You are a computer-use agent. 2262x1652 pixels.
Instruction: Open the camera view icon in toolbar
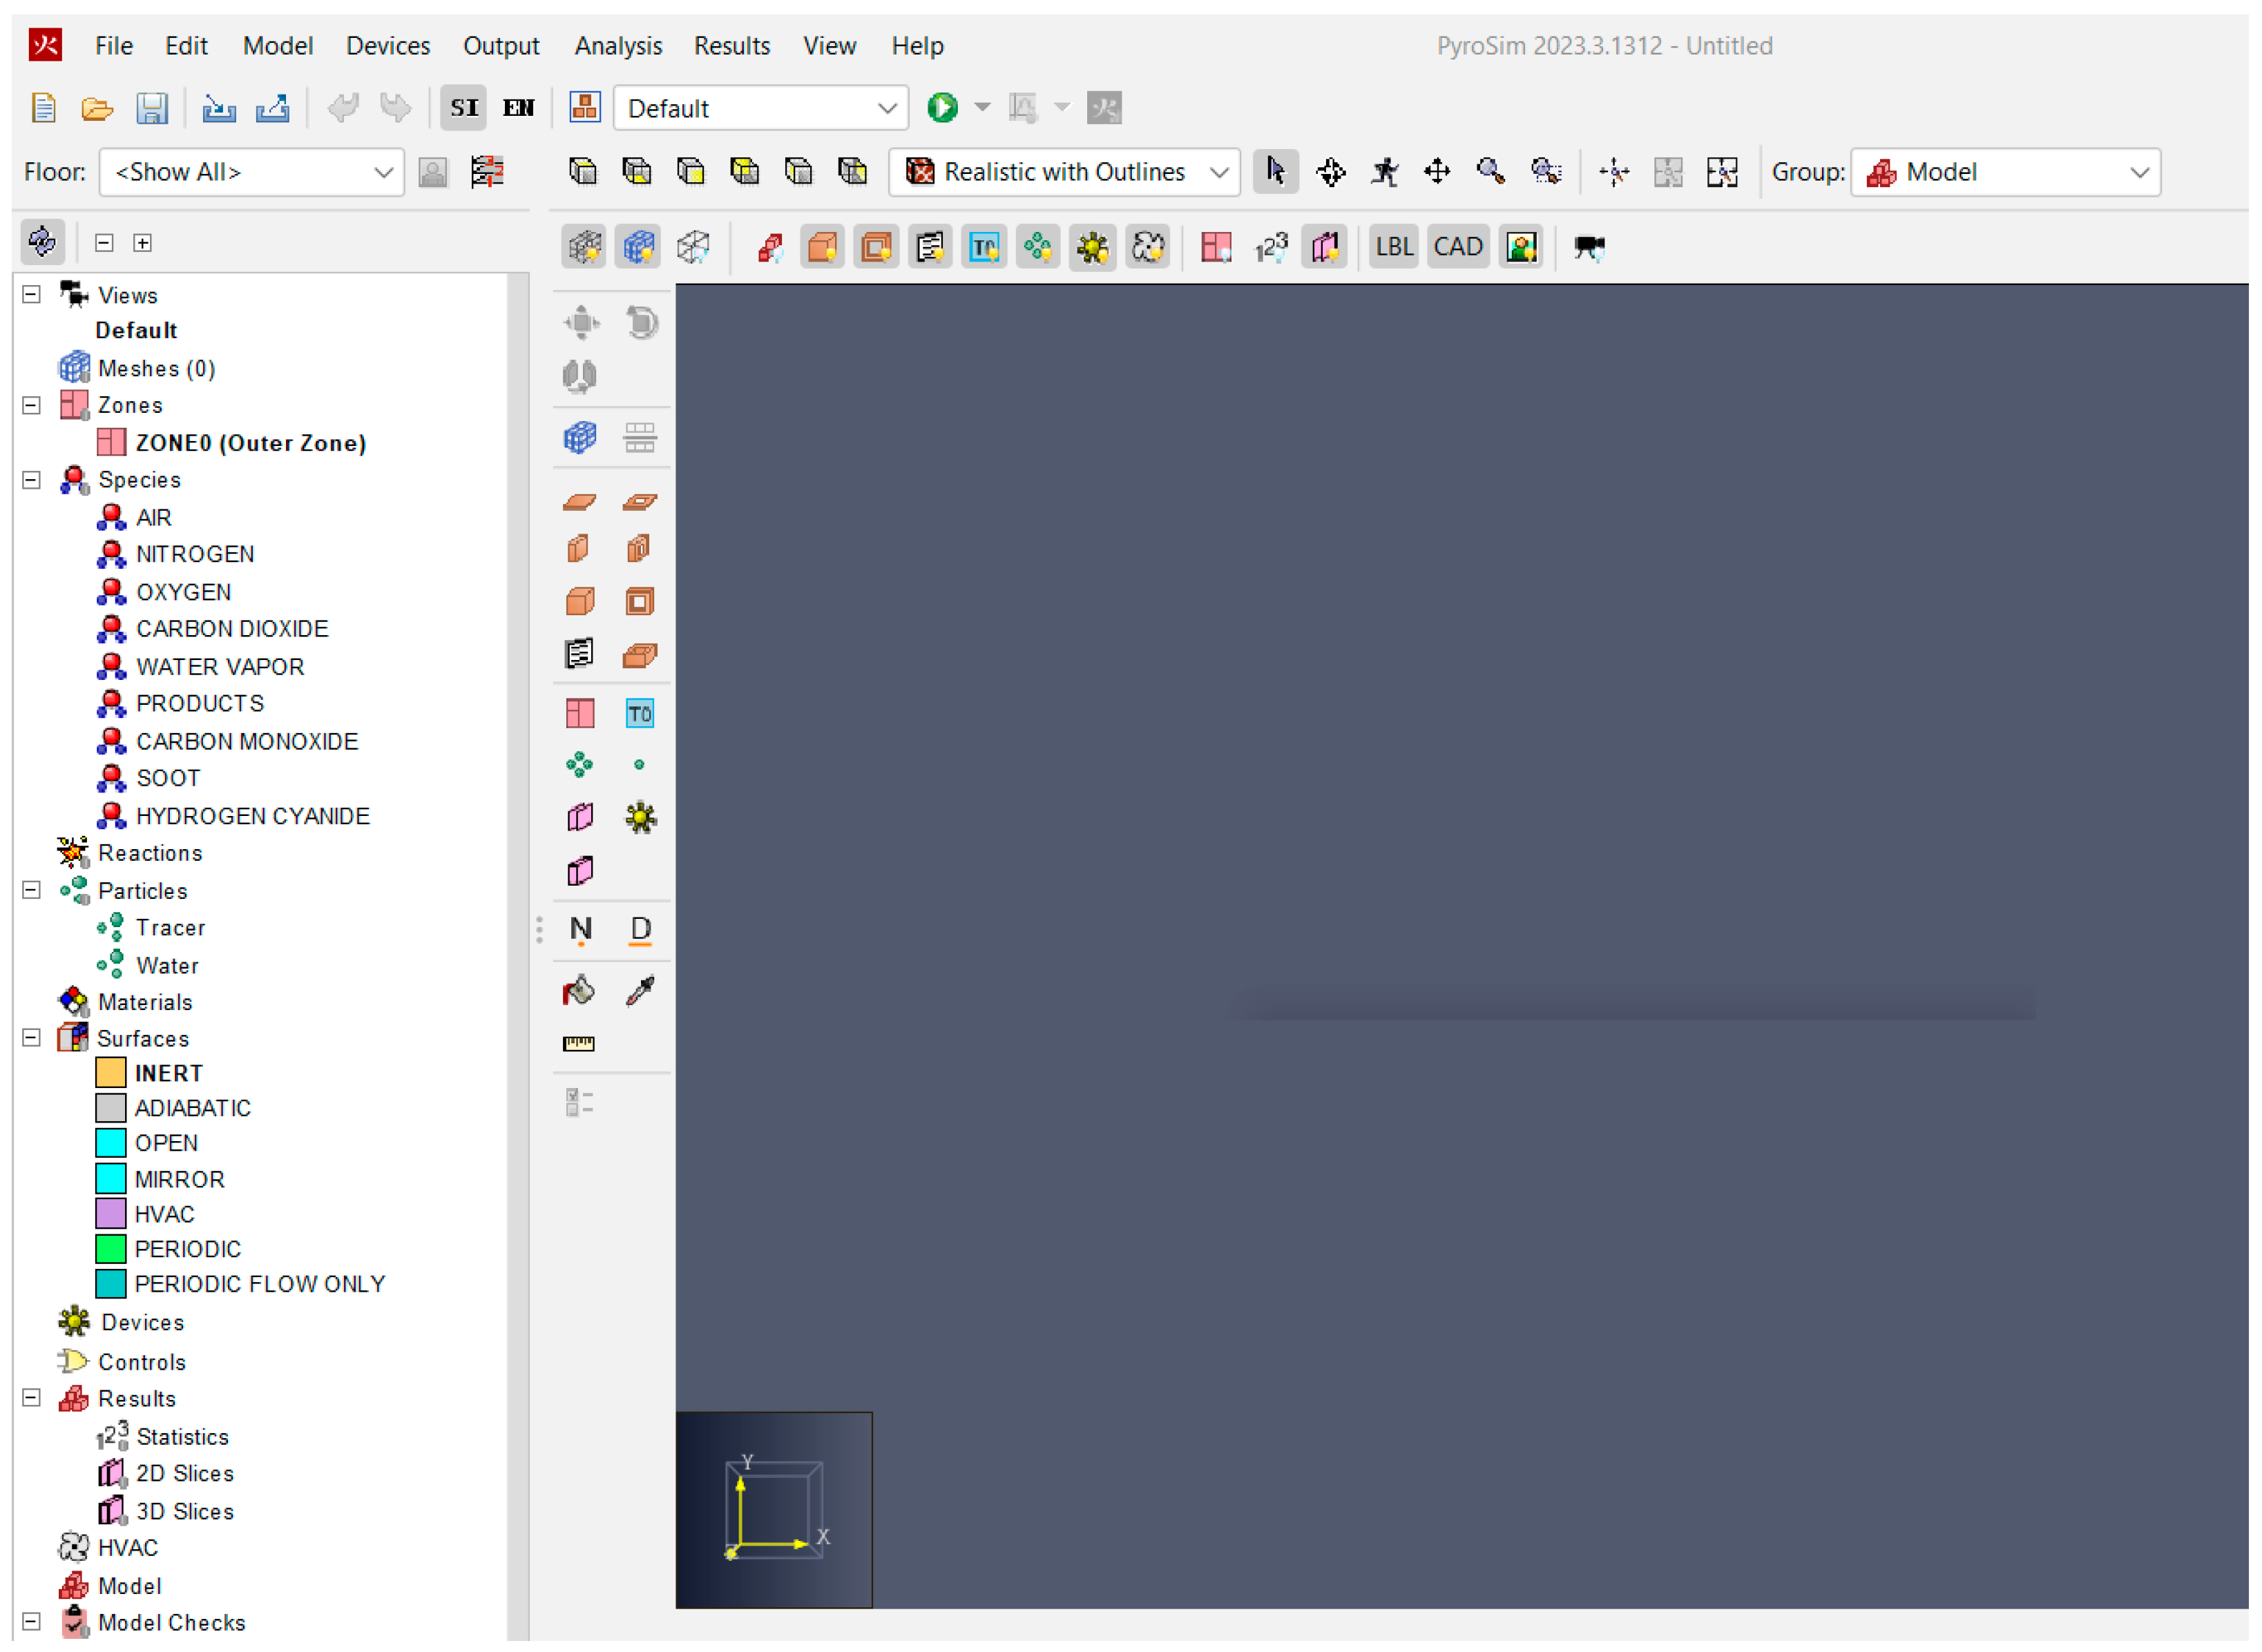tap(1589, 247)
